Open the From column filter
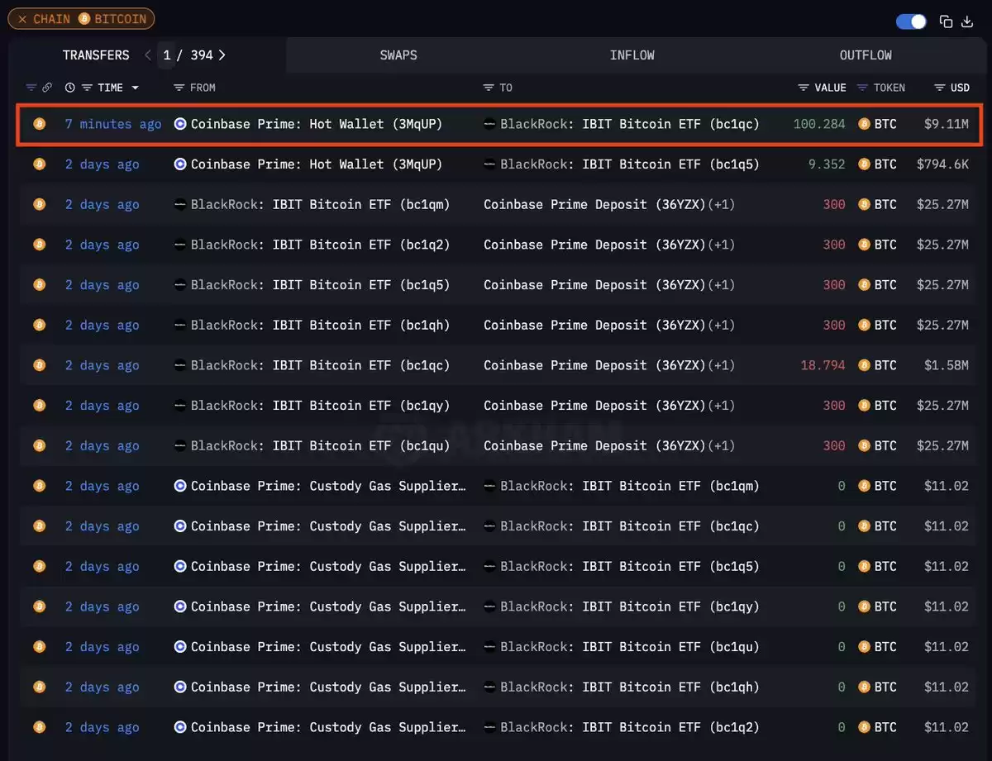Viewport: 992px width, 761px height. pyautogui.click(x=179, y=88)
